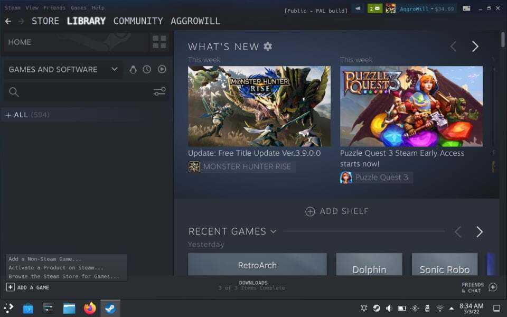Screen dimensions: 507x317
Task: Launch Discover store from taskbar
Action: point(28,308)
